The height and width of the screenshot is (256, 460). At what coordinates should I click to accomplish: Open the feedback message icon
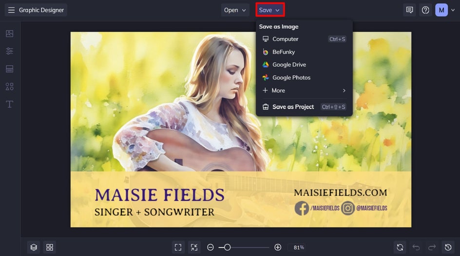tap(409, 10)
